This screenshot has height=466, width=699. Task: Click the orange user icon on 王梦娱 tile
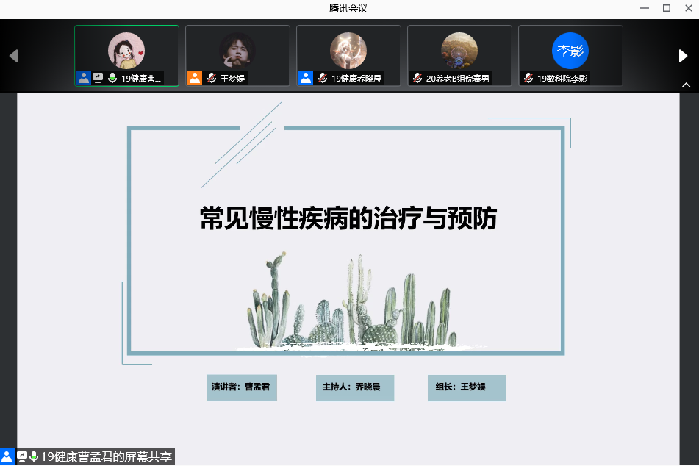[x=194, y=78]
